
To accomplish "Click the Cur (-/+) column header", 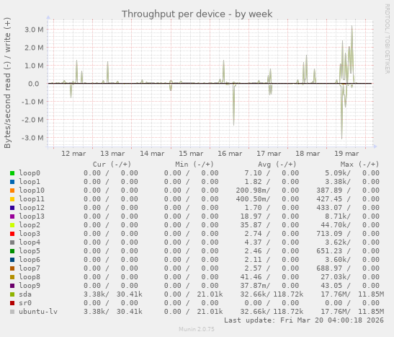I will click(112, 165).
